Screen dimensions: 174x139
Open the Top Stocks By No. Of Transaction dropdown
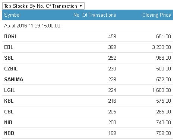coord(43,6)
